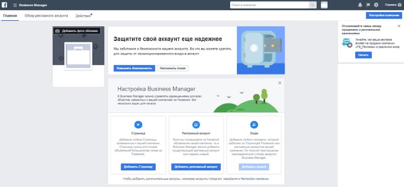Switch to the Главная tab

tap(10, 16)
